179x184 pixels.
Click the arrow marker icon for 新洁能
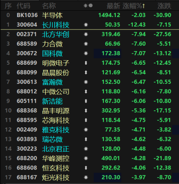tap(86, 101)
